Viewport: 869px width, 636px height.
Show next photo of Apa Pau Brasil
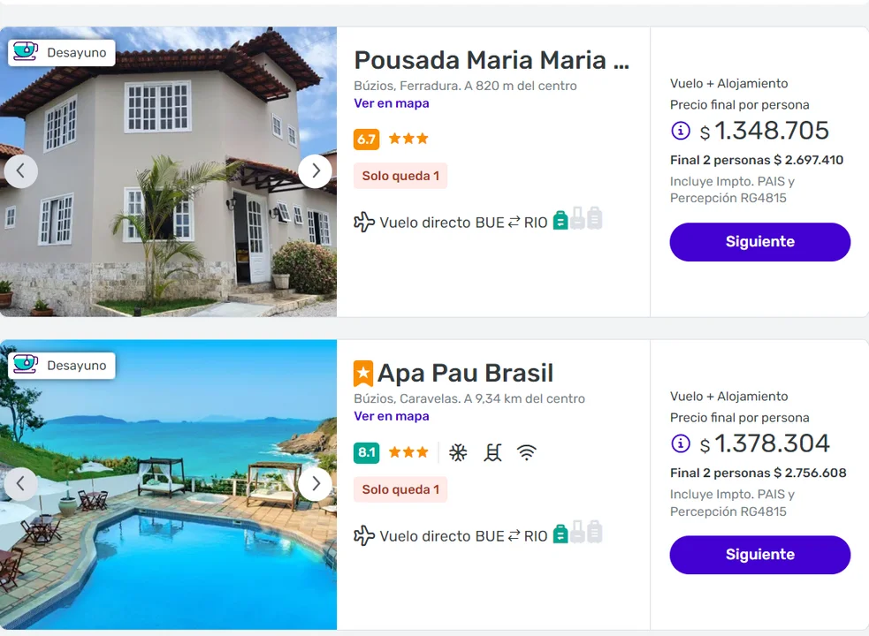coord(315,484)
